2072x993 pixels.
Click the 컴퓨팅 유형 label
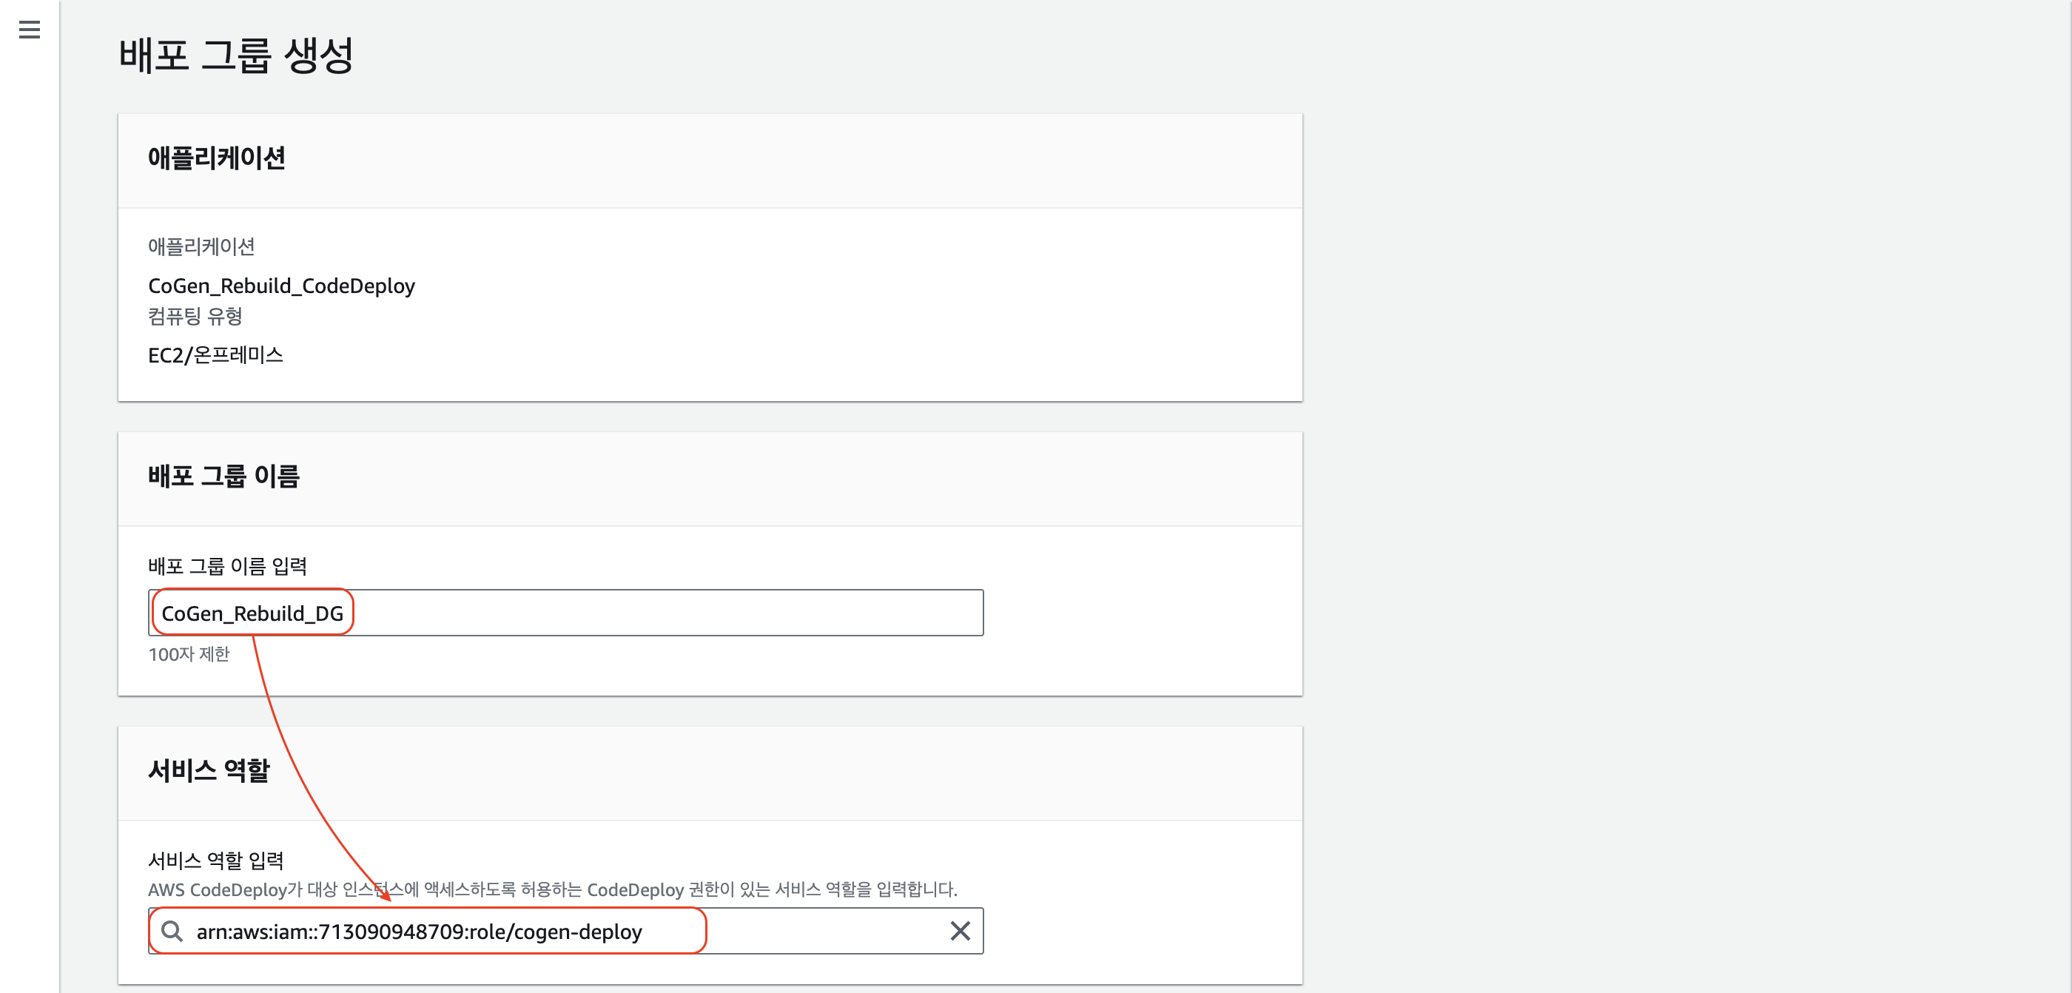pyautogui.click(x=195, y=316)
